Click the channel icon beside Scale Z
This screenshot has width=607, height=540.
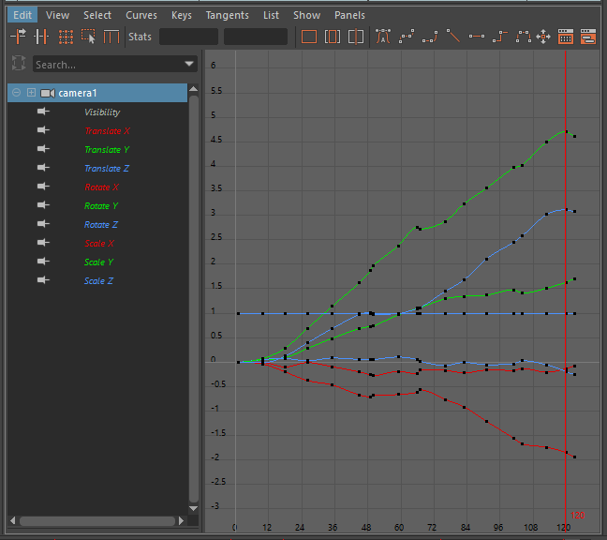[43, 280]
